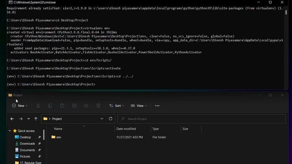
Task: Click the folder icon in address bar
Action: pos(45,118)
